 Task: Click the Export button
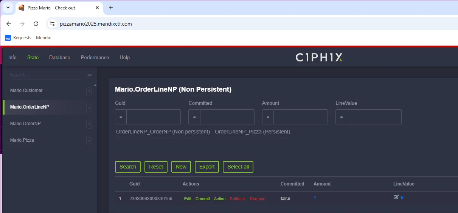[207, 167]
